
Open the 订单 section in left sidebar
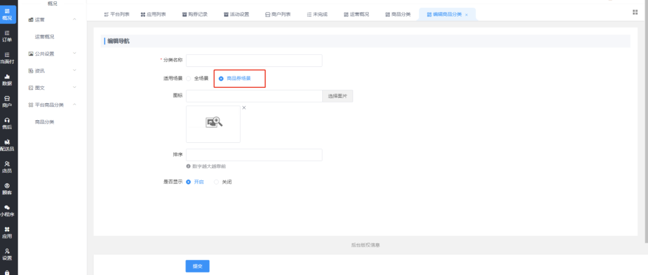tap(8, 35)
